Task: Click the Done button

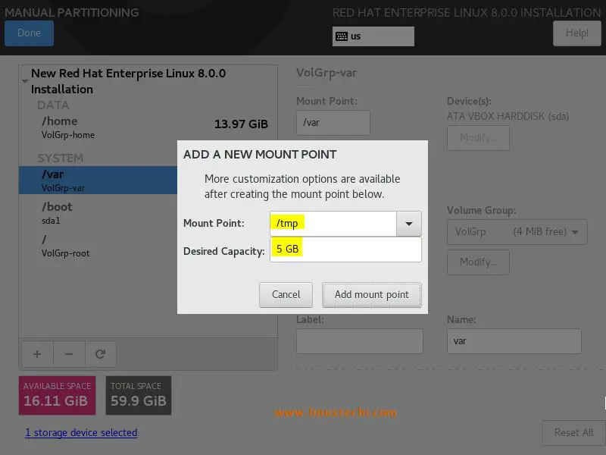Action: 29,33
